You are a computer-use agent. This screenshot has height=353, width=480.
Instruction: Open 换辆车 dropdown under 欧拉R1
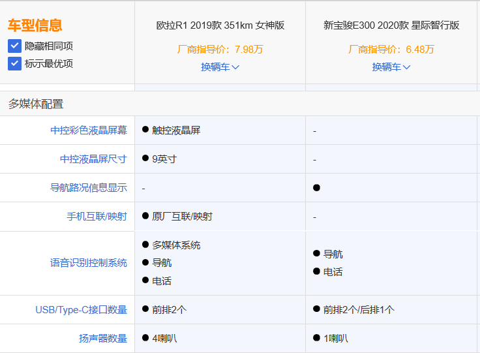pyautogui.click(x=220, y=67)
